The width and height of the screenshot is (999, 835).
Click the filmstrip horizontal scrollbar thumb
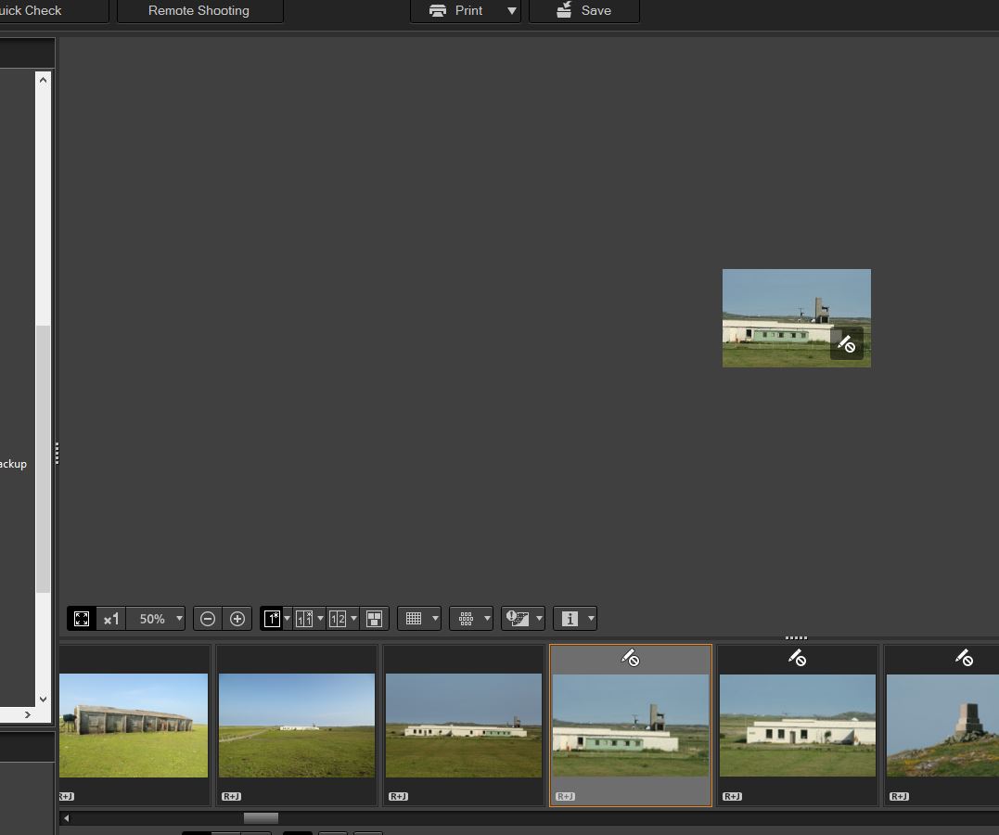tap(261, 817)
